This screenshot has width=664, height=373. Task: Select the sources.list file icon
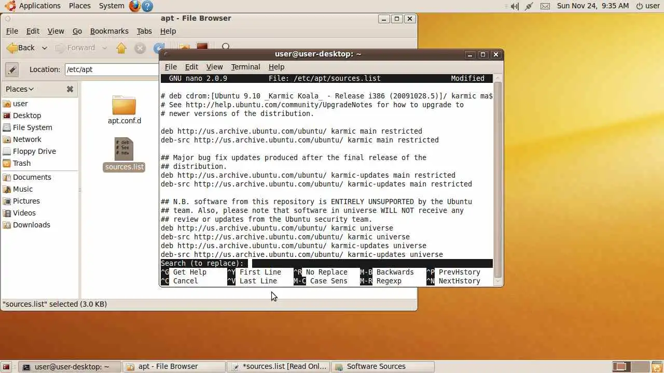[x=124, y=149]
